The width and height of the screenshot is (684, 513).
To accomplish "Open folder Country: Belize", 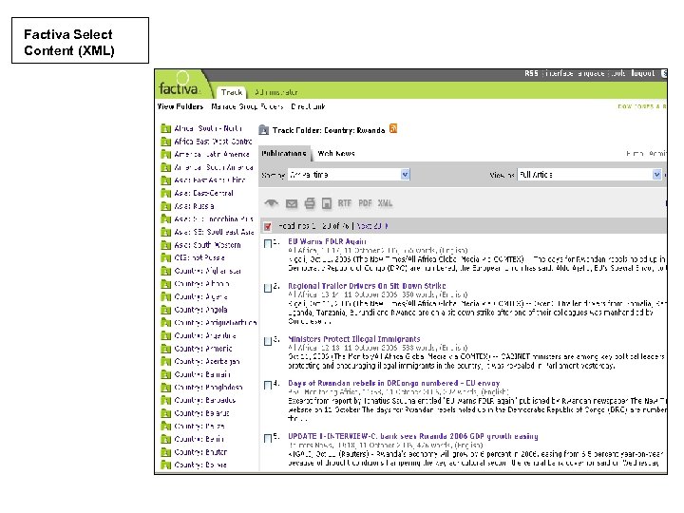I will 199,427.
